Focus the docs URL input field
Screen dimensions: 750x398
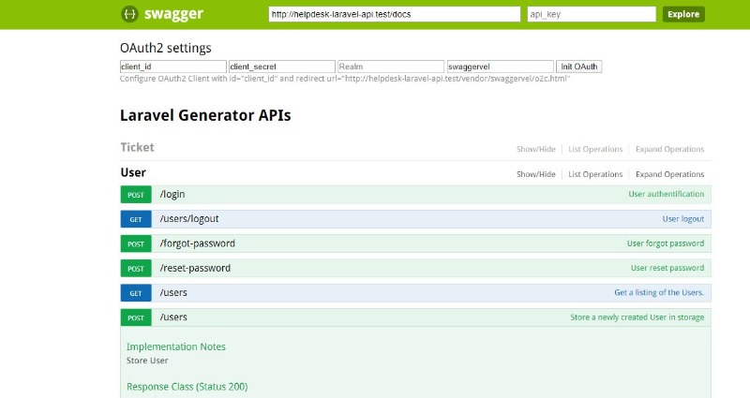coord(394,14)
